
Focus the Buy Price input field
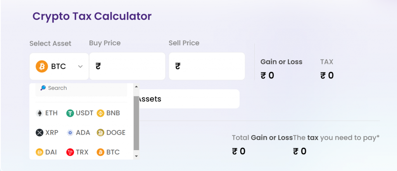(x=127, y=66)
